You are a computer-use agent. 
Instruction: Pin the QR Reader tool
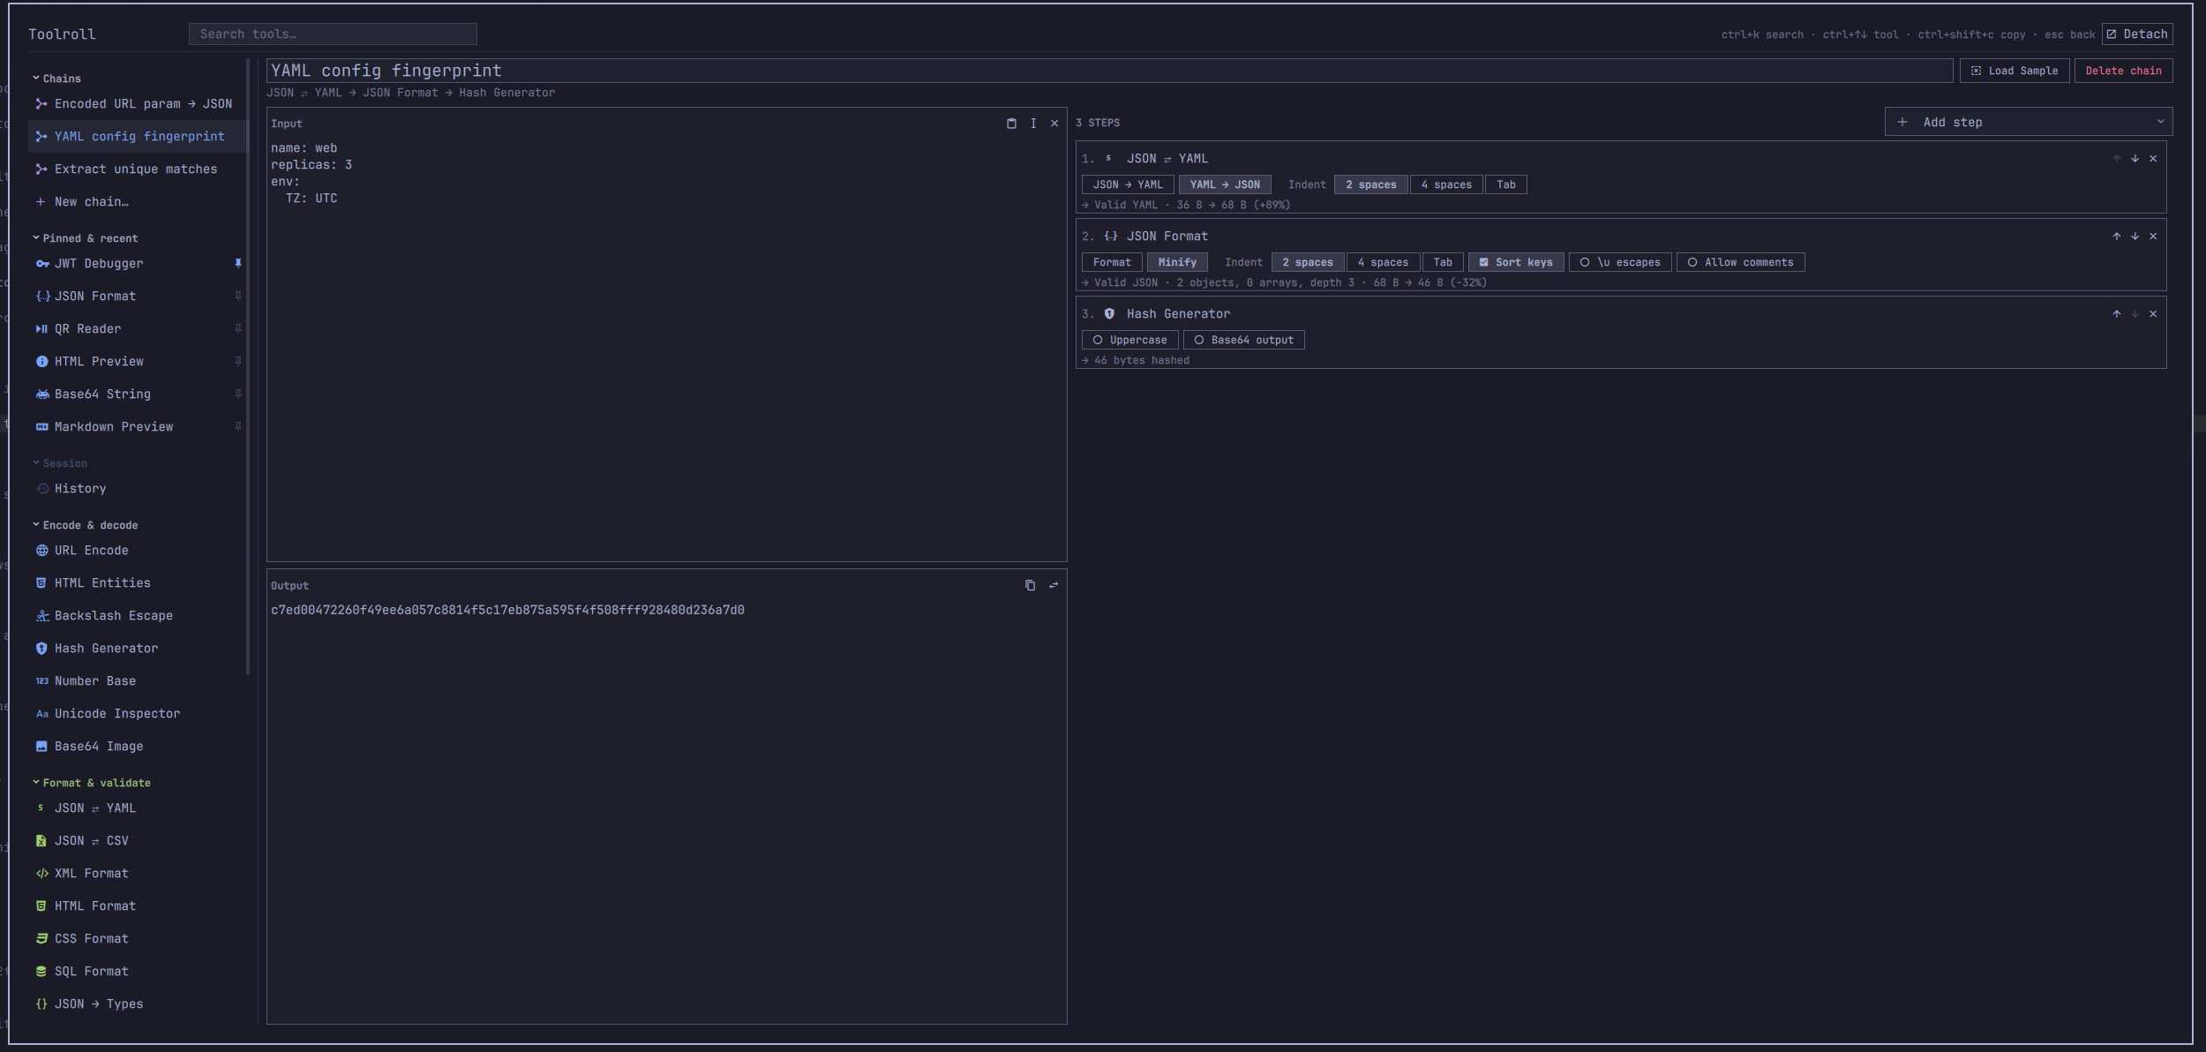tap(238, 328)
